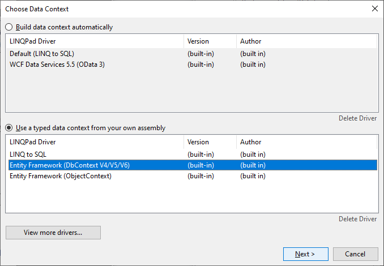The height and width of the screenshot is (266, 384).
Task: Sort automatic drivers list by LINQPad Driver column
Action: [94, 41]
